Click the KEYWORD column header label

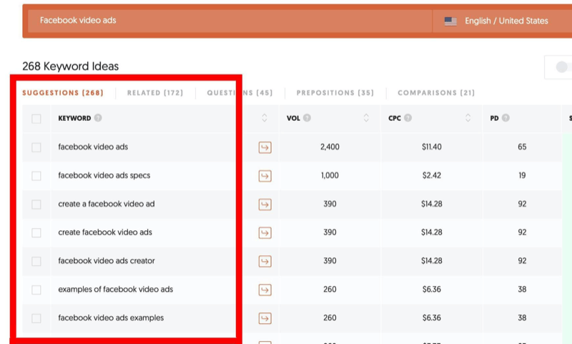click(x=74, y=118)
